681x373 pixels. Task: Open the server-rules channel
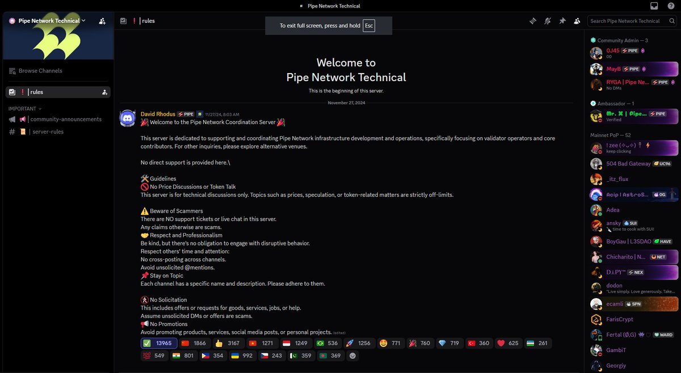(x=58, y=132)
